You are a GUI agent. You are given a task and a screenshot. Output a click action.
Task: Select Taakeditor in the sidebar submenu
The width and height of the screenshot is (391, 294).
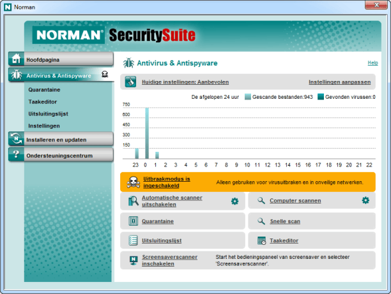(x=43, y=101)
